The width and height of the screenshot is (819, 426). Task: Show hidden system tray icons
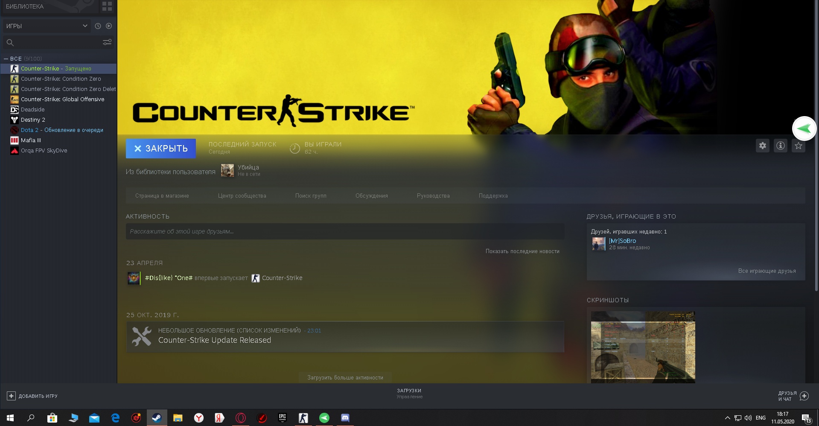click(x=727, y=418)
